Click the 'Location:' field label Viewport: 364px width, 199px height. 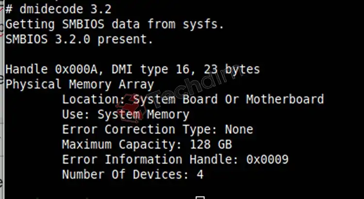pyautogui.click(x=93, y=99)
